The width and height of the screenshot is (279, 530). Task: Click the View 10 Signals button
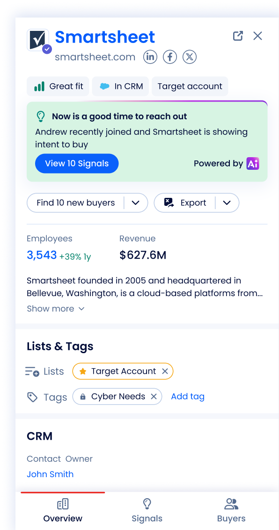pos(77,163)
